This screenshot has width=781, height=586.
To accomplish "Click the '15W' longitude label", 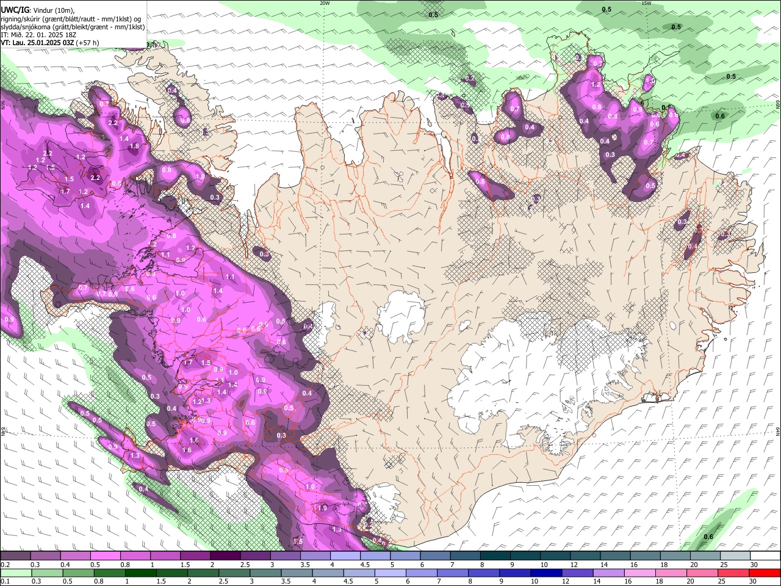I will tap(646, 2).
